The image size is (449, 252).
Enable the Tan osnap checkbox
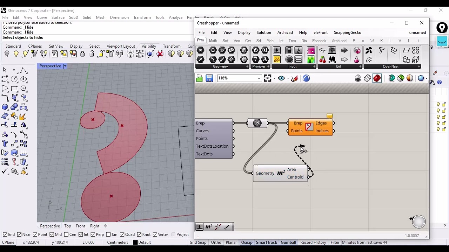[108, 234]
